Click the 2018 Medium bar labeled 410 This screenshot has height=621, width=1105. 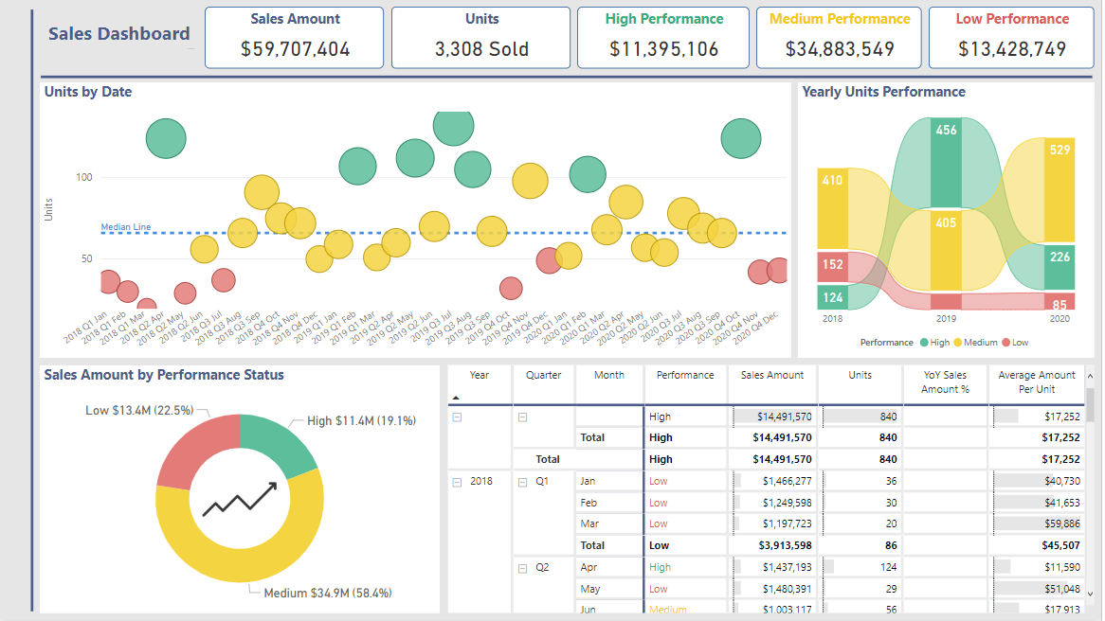coord(832,208)
